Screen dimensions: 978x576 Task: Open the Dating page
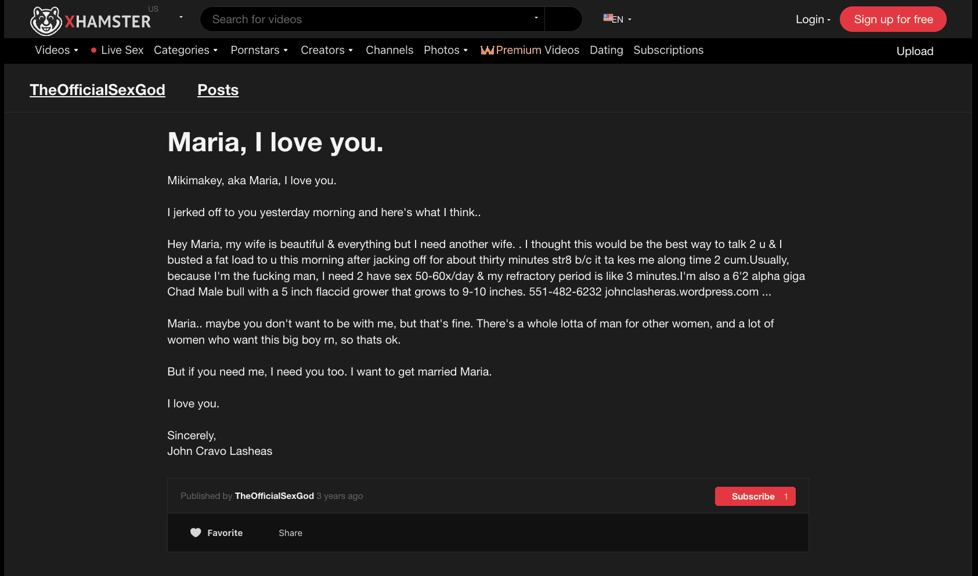[x=606, y=50]
